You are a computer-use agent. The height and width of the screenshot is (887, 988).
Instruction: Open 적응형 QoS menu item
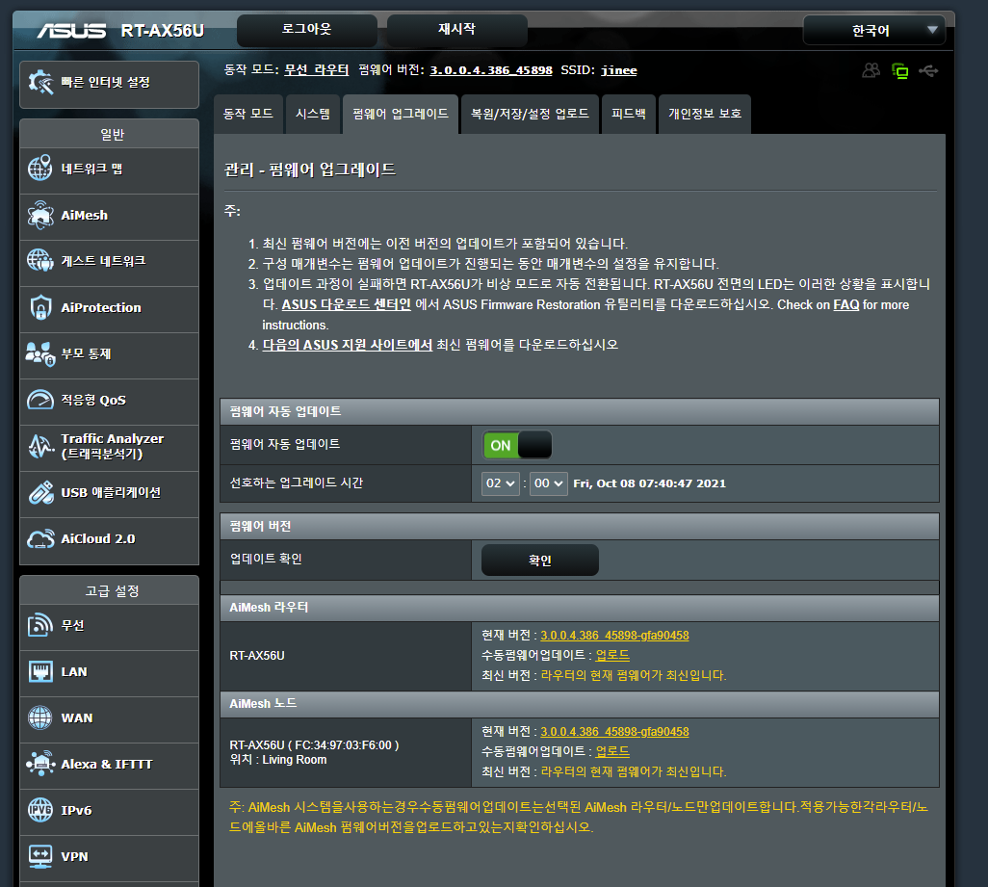coord(109,401)
